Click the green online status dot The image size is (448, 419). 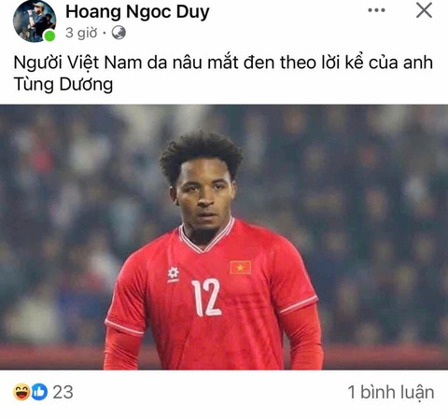49,35
